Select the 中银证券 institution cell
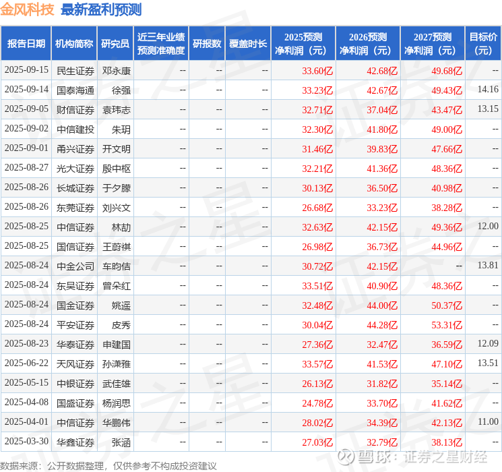Screen dimensions: 502x472 coord(75,384)
